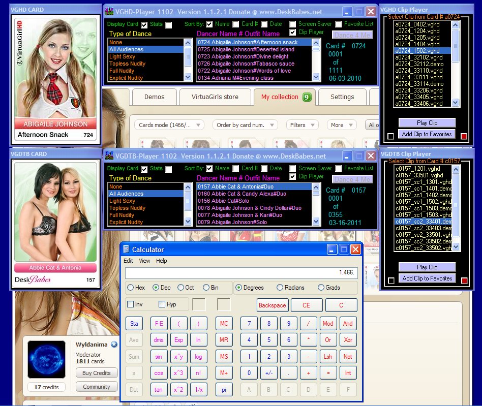Click Play Clip in VGHD Clip Player
The image size is (482, 406).
click(427, 123)
